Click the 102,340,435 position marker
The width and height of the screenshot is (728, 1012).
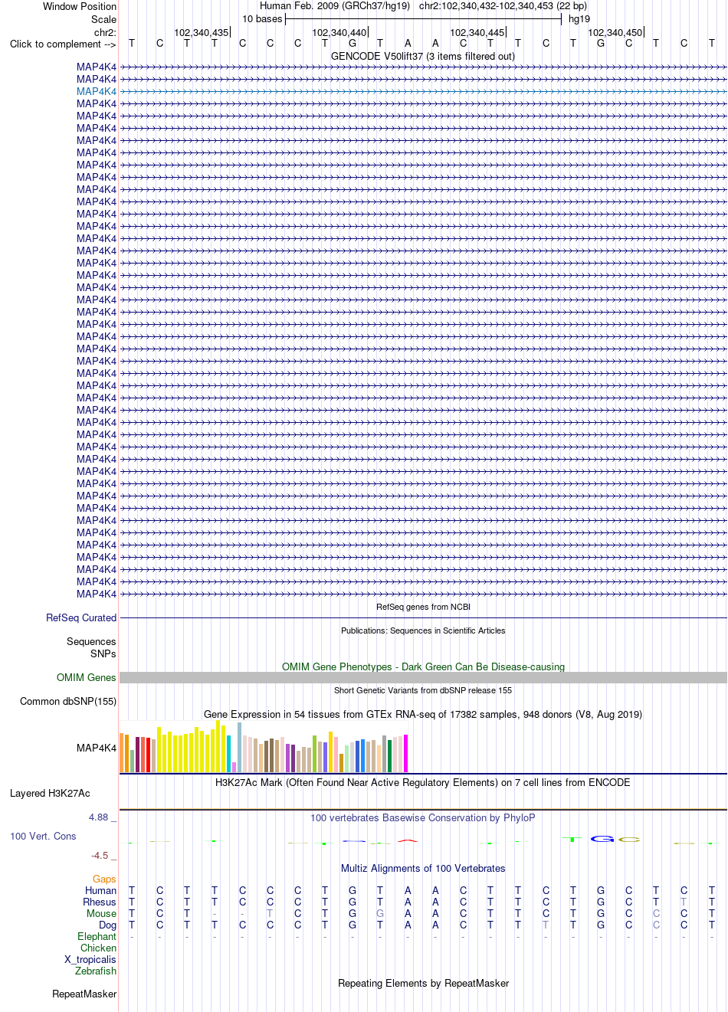(x=202, y=32)
